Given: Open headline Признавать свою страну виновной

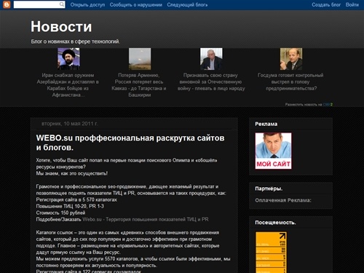Looking at the screenshot, I should [x=211, y=82].
